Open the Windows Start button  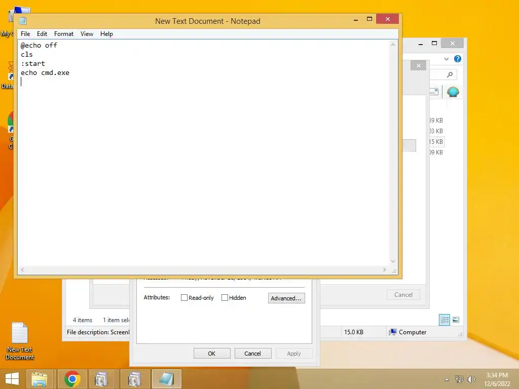pos(12,379)
